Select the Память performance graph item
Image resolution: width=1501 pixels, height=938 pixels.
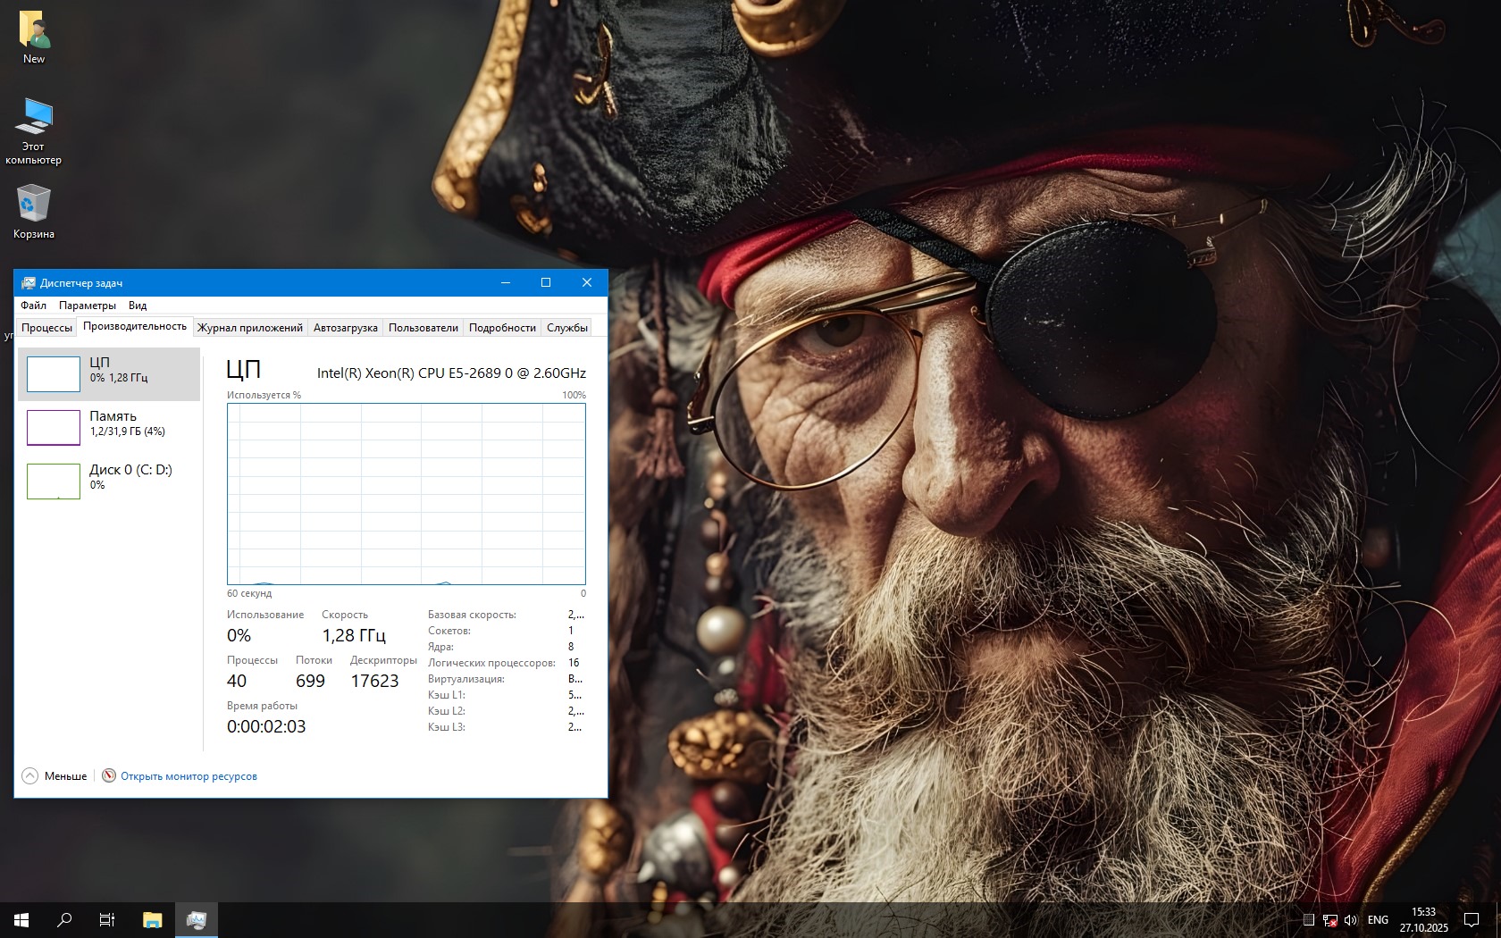pos(109,427)
